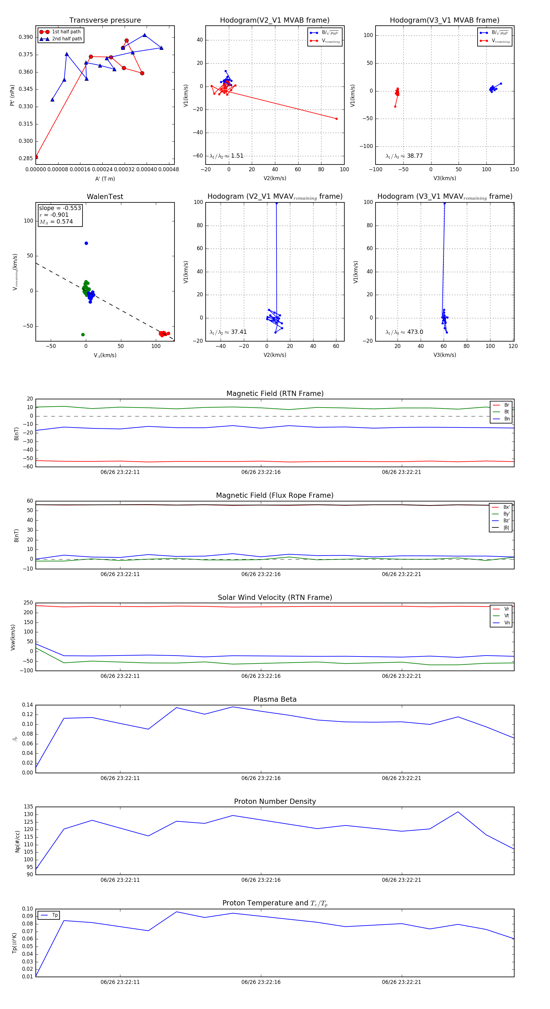Click the isolated high blue point in WalenTest
Viewport: 550px width, 1009px height.
(x=86, y=243)
